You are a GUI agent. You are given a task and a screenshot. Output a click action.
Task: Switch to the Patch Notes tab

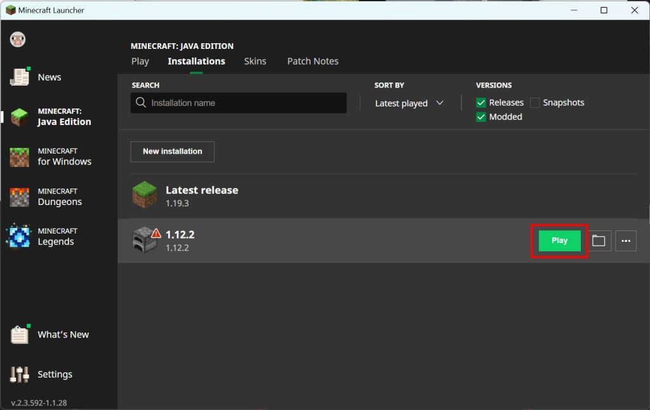coord(313,62)
